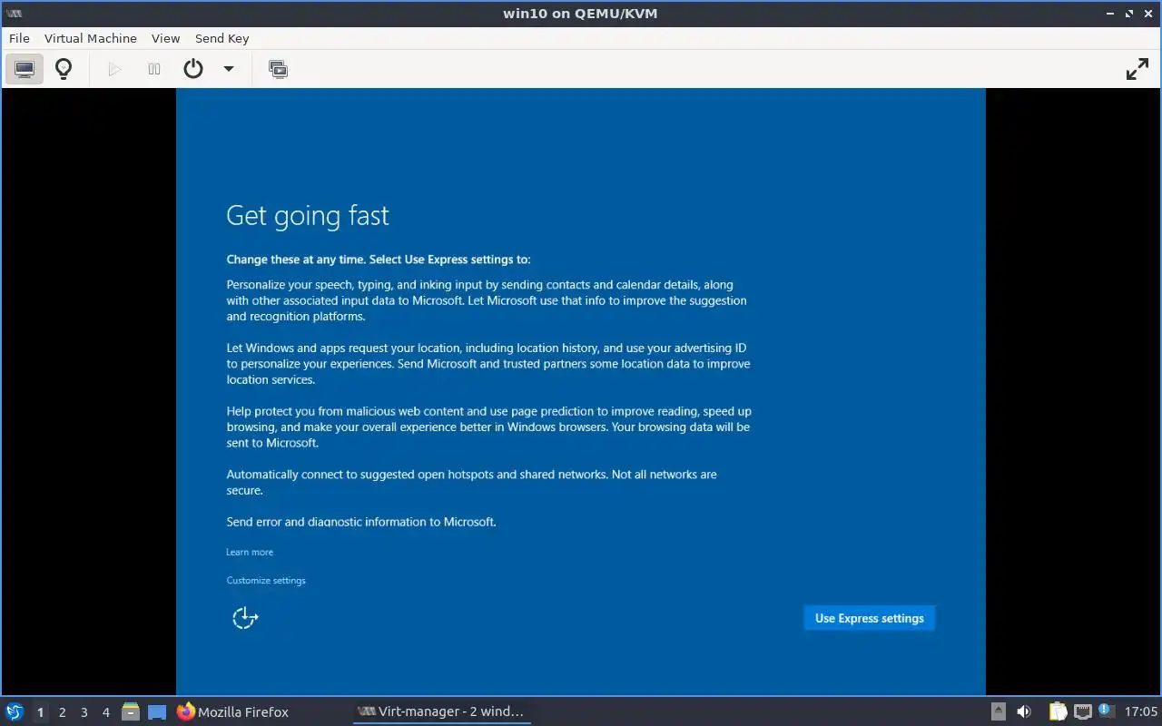Switch to workspace 4
The width and height of the screenshot is (1162, 726).
(105, 712)
